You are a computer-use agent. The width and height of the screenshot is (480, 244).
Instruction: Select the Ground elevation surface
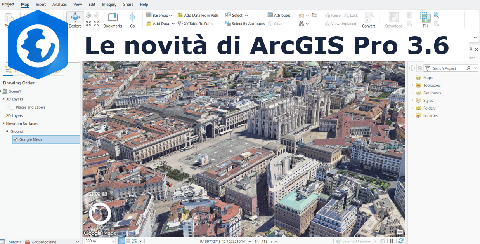[17, 131]
